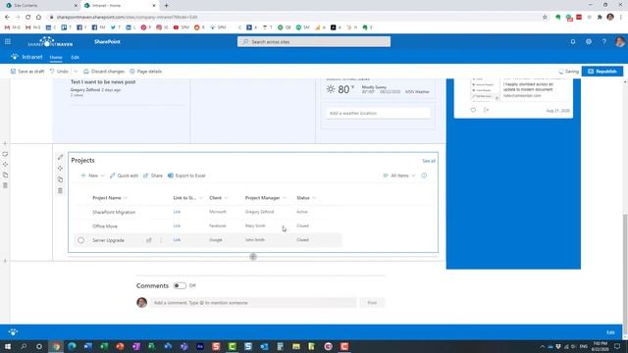
Task: Select the Intranet - Home browser tab
Action: coord(120,6)
